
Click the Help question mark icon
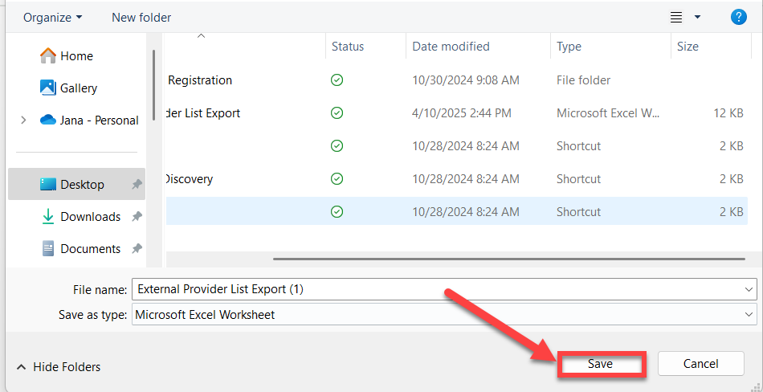(x=738, y=17)
